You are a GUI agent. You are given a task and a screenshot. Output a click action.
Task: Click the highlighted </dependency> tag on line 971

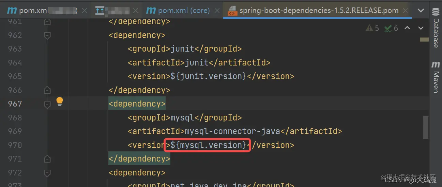(139, 159)
